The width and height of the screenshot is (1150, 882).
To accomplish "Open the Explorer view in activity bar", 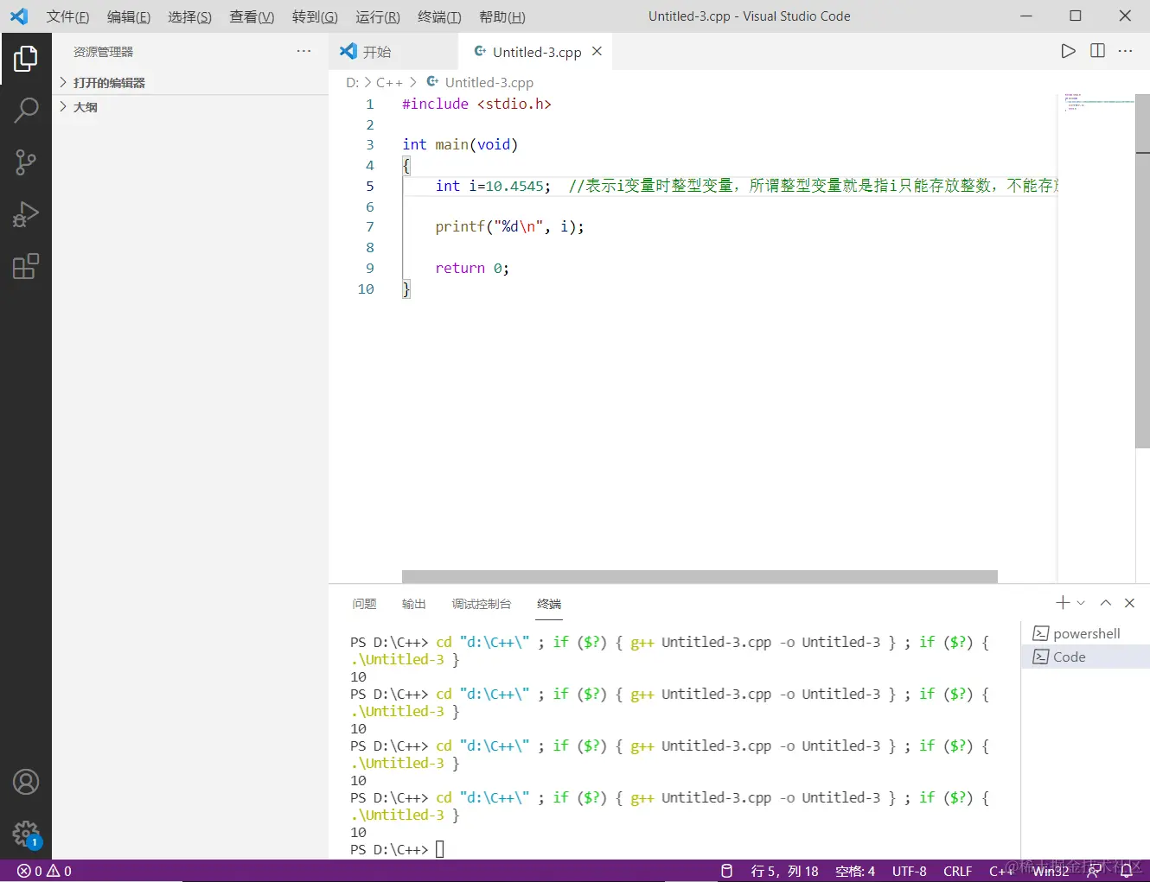I will click(26, 59).
